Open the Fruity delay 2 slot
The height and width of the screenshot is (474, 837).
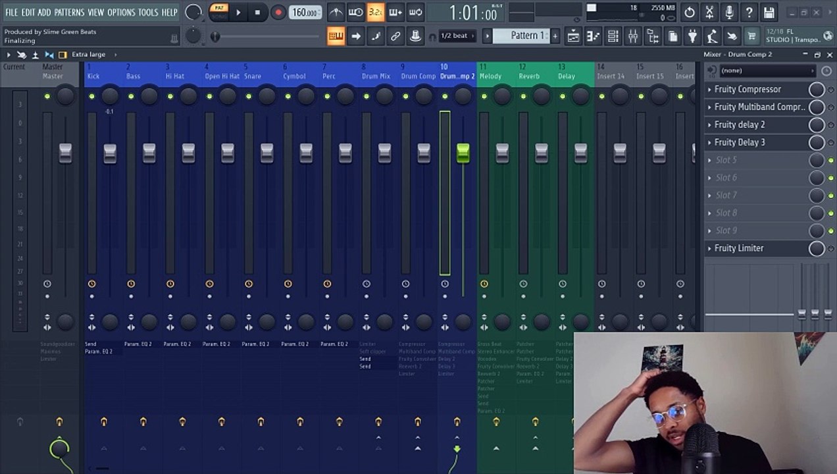[x=756, y=125]
